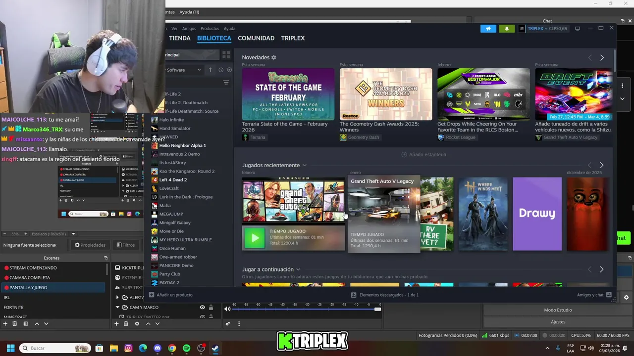
Task: Click 'Añadir un producto' button
Action: coord(171,295)
